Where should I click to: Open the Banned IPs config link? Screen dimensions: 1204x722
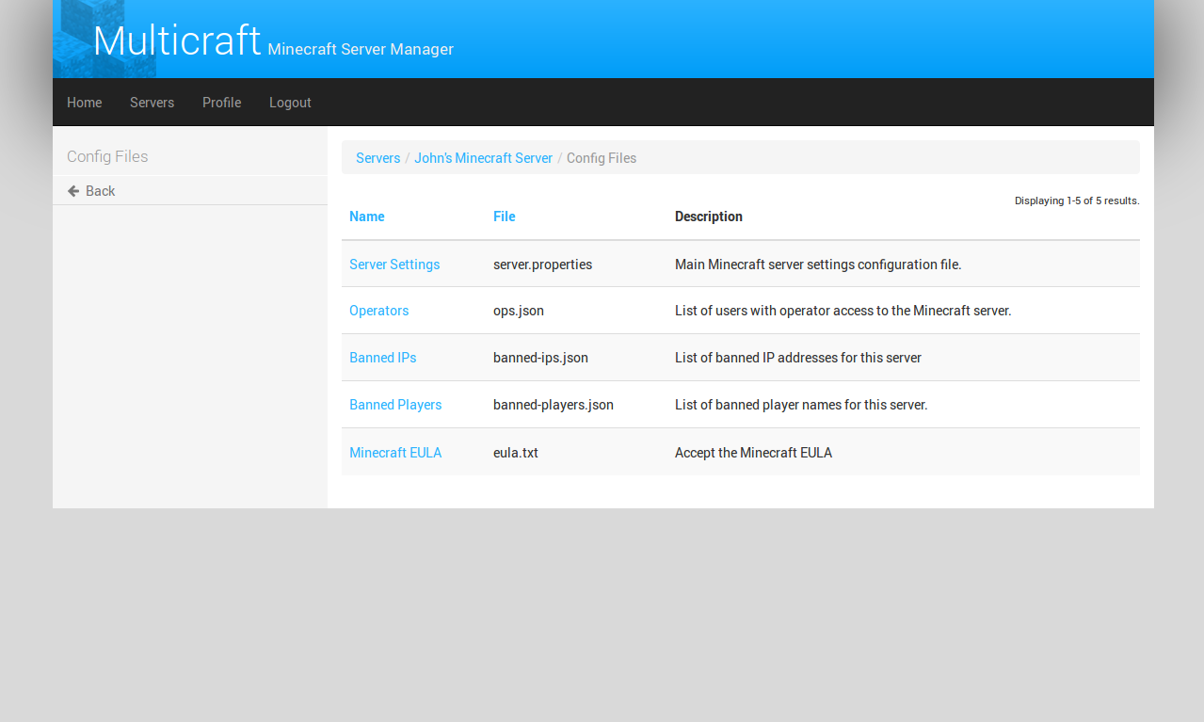382,358
